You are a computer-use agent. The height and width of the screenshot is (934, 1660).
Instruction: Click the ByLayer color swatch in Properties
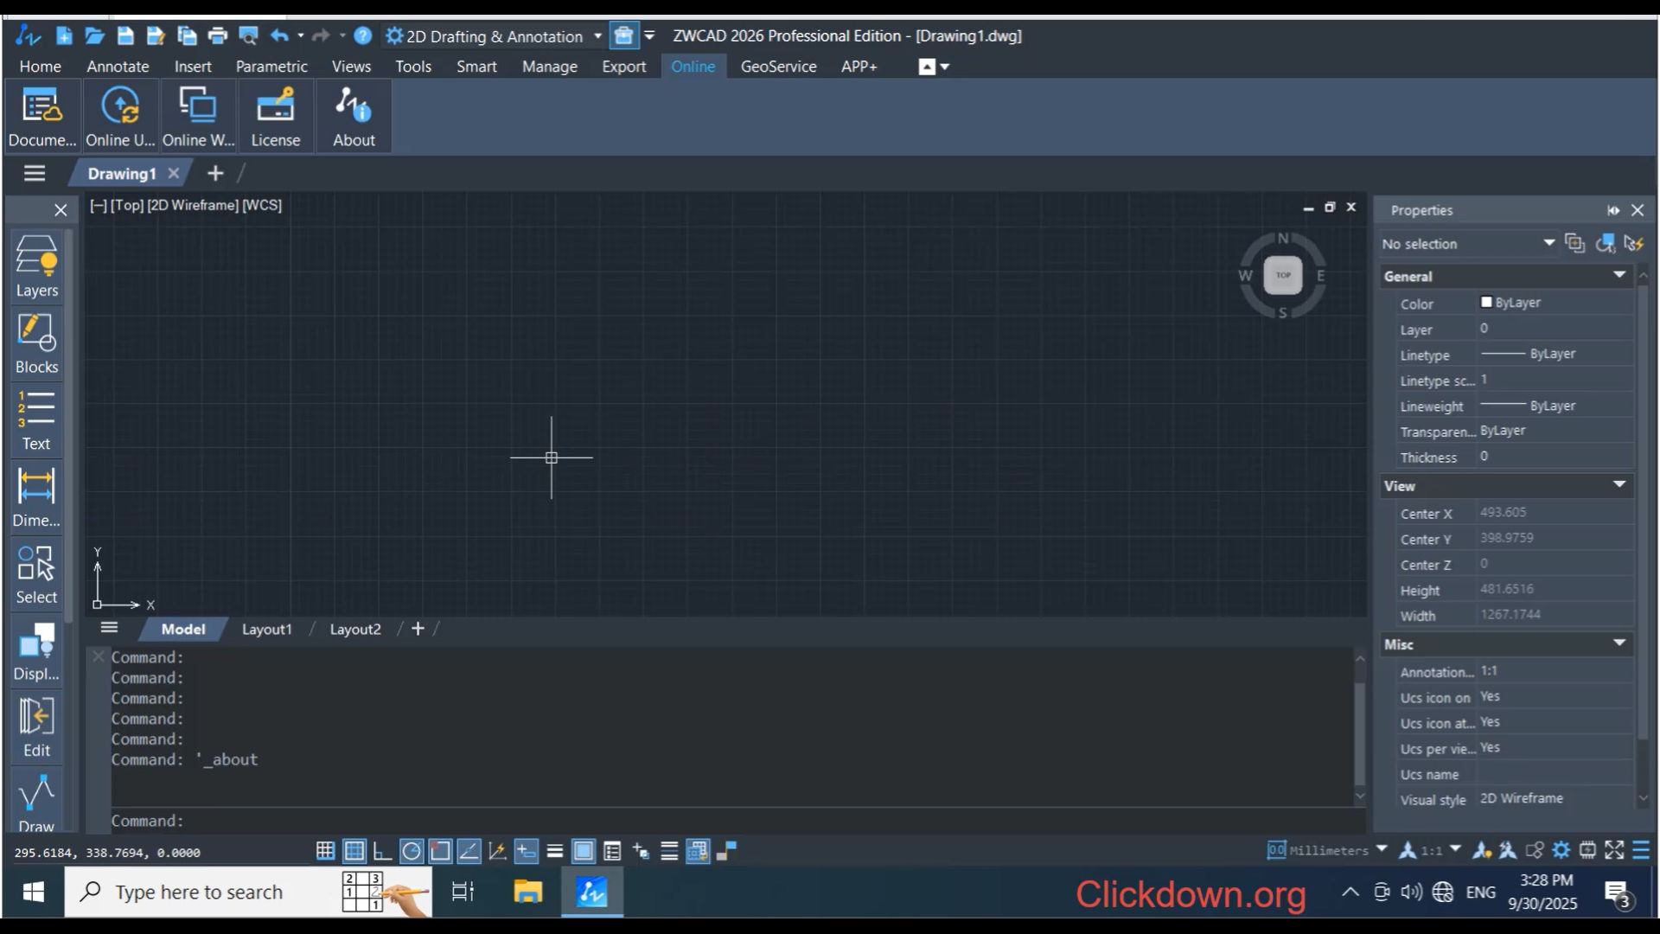(x=1488, y=302)
